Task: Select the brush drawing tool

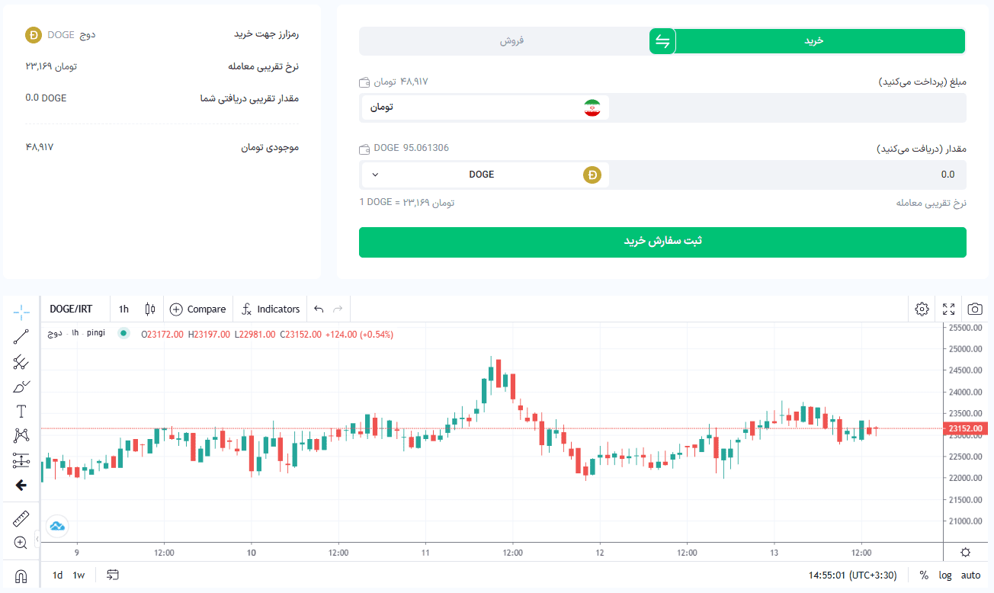Action: (21, 387)
